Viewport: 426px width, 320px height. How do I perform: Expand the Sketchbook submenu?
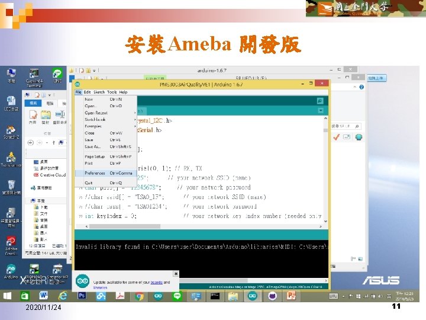(106, 120)
